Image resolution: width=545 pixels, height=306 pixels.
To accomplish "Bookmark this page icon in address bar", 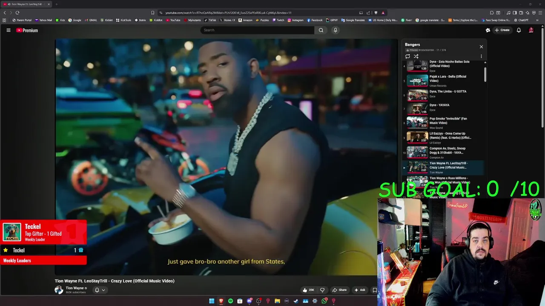I will pyautogui.click(x=152, y=13).
